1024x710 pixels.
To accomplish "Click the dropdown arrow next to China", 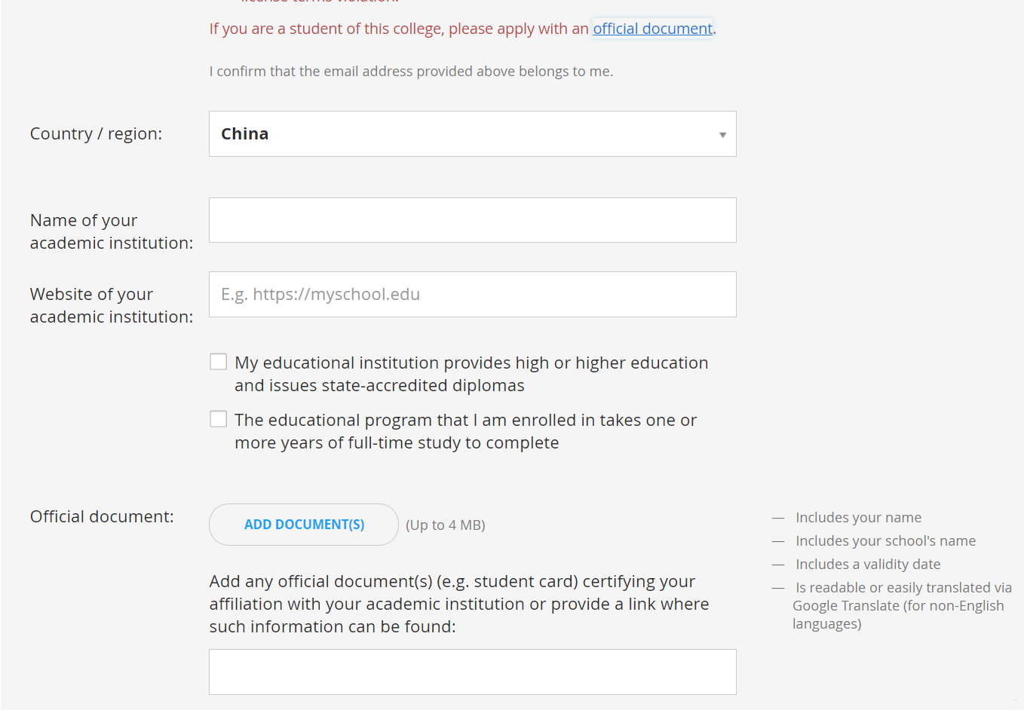I will [722, 133].
